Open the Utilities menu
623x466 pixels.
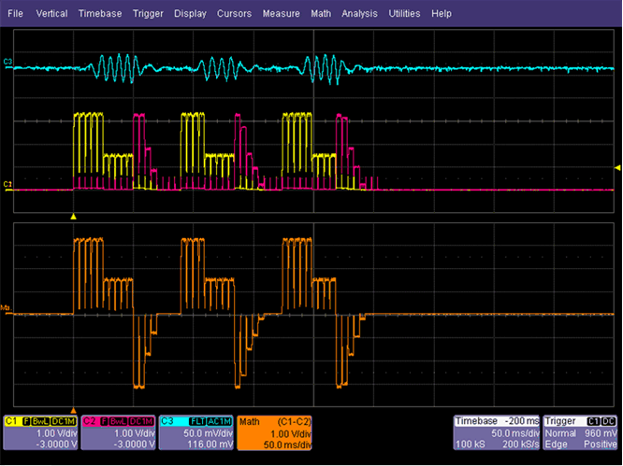click(x=406, y=14)
